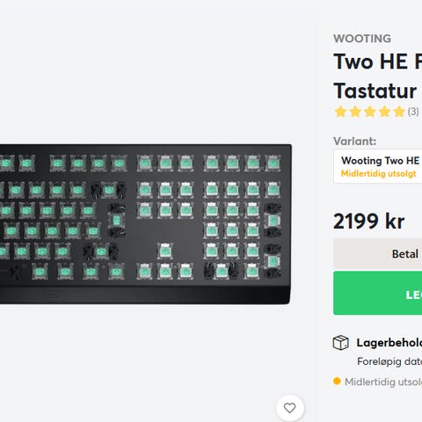
Task: Click the fifth rating star
Action: pyautogui.click(x=399, y=112)
